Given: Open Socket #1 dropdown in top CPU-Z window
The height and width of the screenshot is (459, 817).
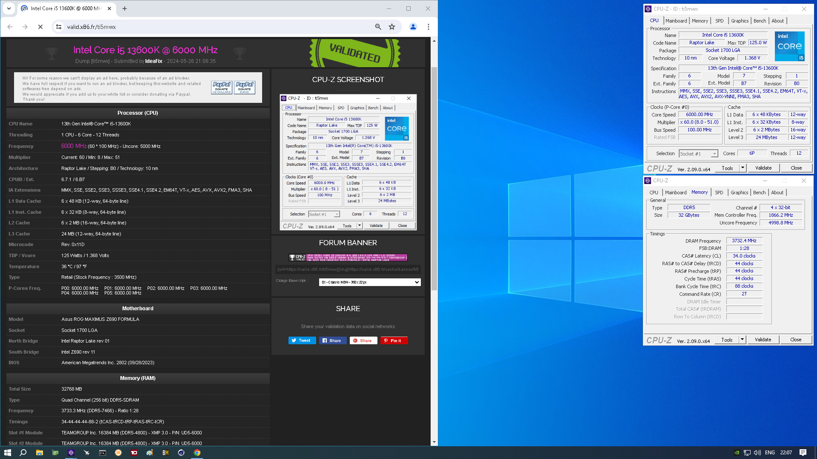Looking at the screenshot, I should point(698,153).
